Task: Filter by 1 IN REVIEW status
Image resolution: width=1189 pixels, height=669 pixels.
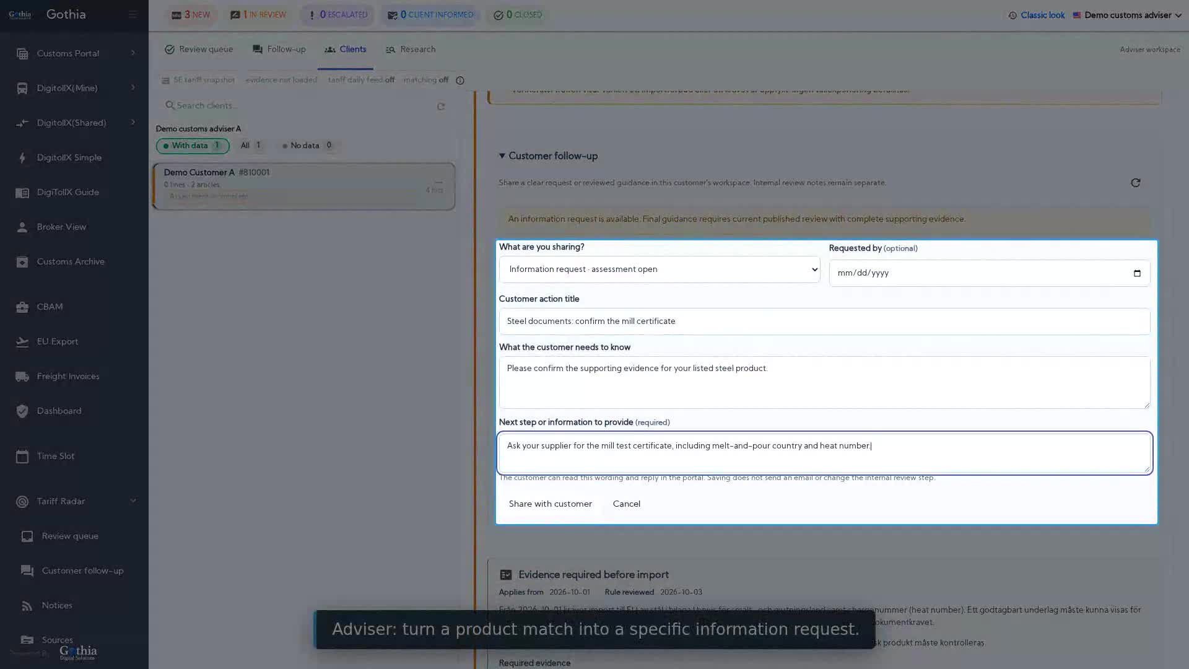Action: pos(258,15)
